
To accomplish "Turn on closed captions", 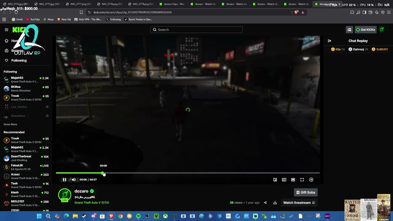I will (284, 180).
